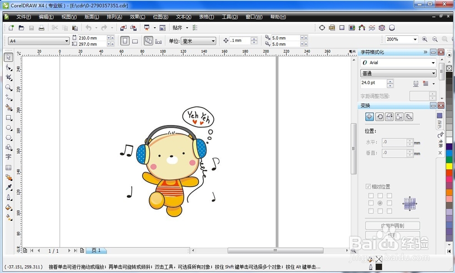The image size is (455, 273).
Task: Switch to the 页 1 page tab
Action: coord(96,250)
